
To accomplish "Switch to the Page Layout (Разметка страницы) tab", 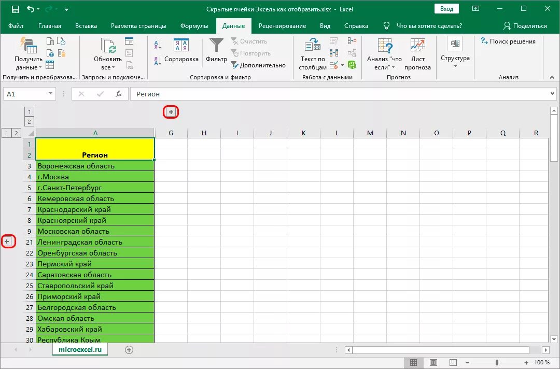I will pos(138,26).
